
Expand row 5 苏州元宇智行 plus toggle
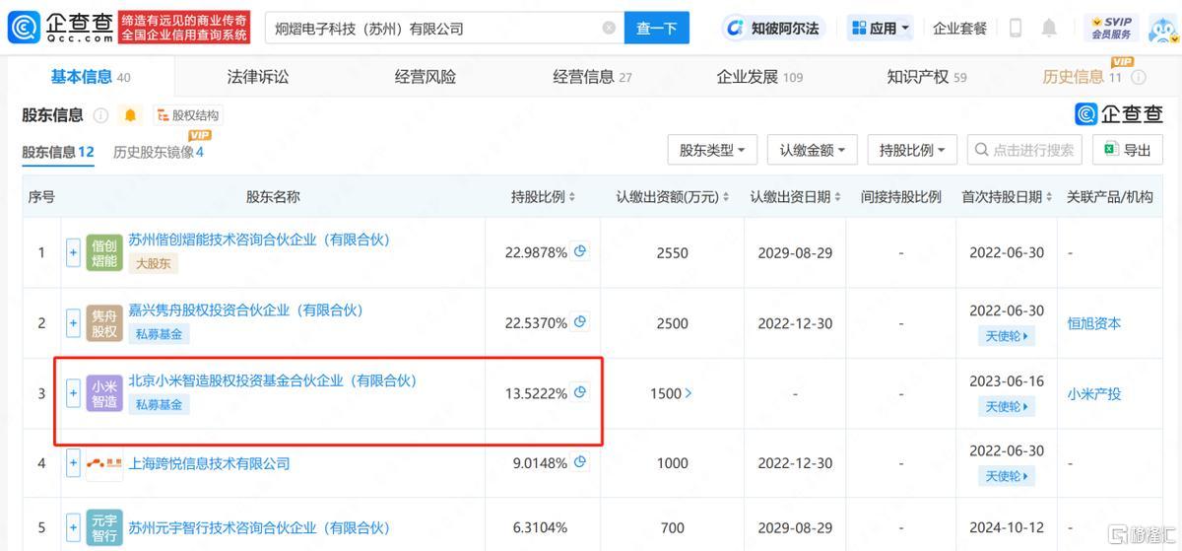coord(73,528)
